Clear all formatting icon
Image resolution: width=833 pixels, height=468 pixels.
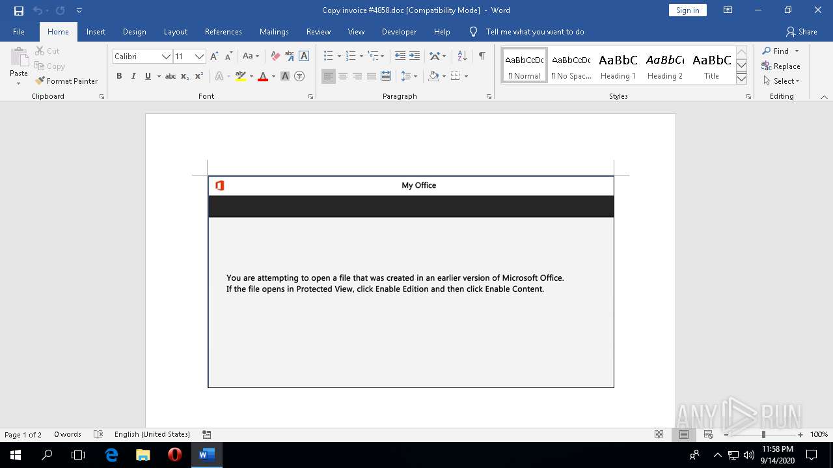pos(275,57)
